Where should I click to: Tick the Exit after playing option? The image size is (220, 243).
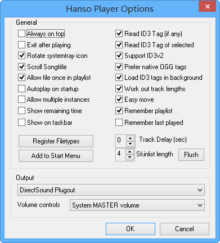tap(21, 45)
